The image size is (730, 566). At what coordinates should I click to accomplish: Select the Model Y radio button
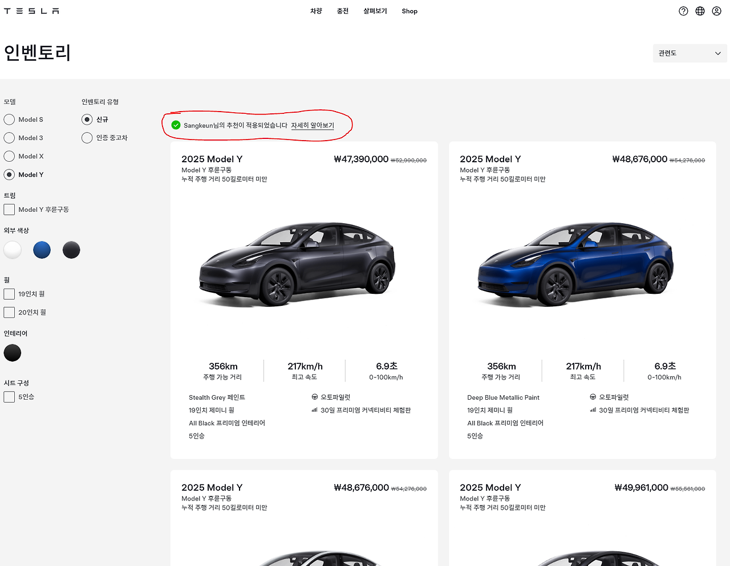(x=9, y=175)
